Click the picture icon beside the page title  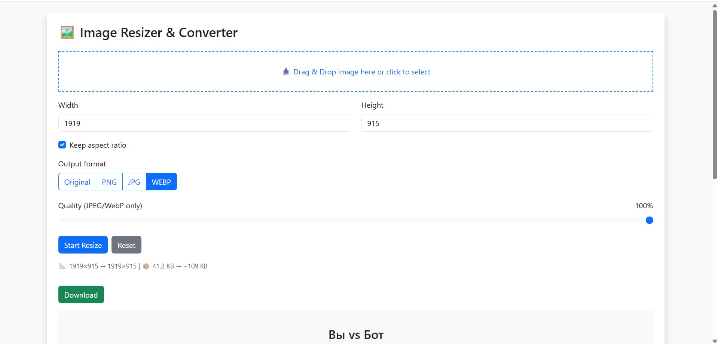tap(67, 33)
